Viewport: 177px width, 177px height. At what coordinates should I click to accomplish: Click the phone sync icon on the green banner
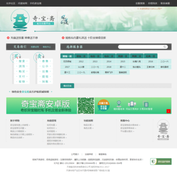pos(132,104)
